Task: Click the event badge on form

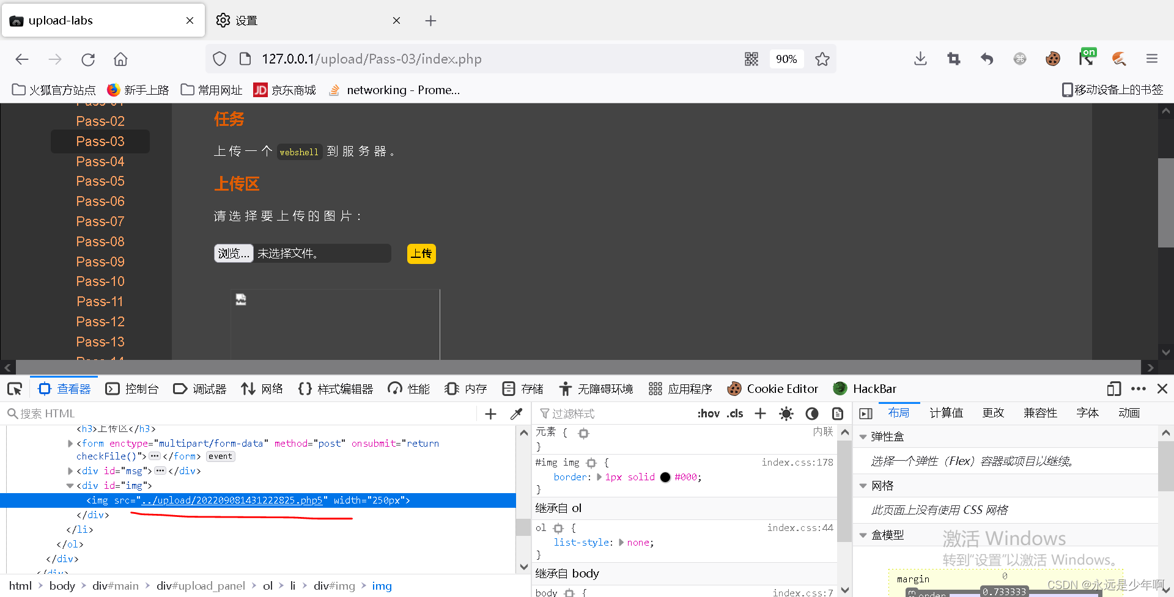Action: coord(220,456)
